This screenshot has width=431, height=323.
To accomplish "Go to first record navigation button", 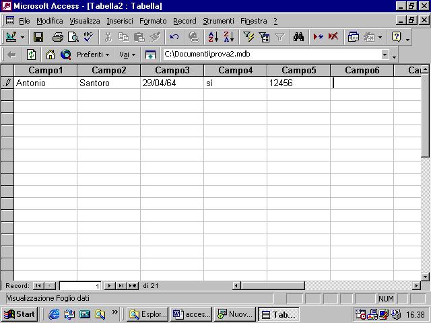I will pos(38,286).
